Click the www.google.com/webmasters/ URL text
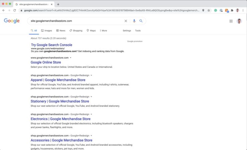 [48, 48]
